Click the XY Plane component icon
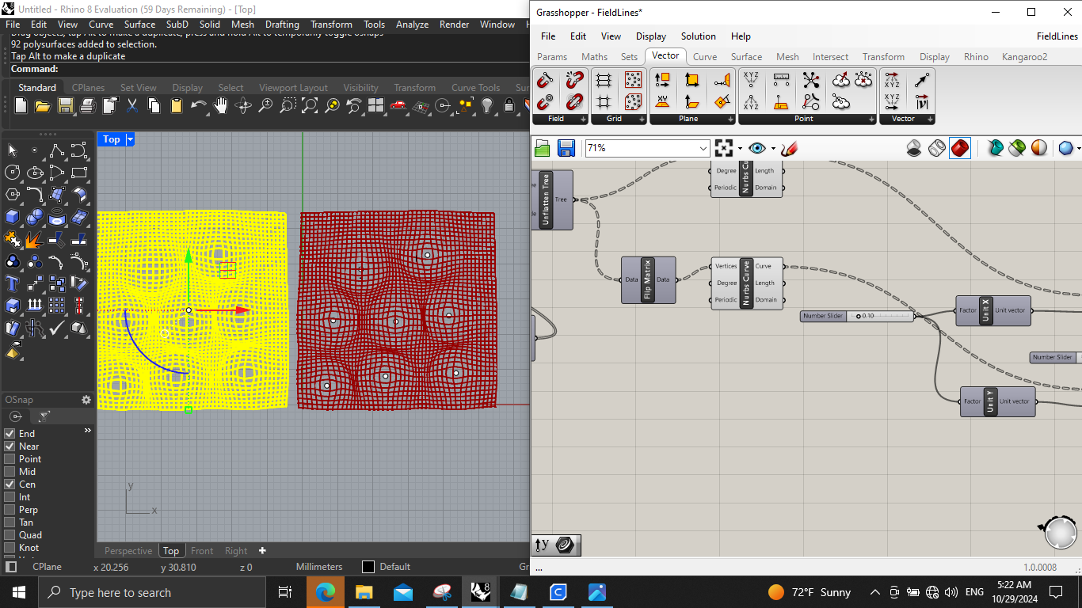1082x608 pixels. tap(662, 102)
